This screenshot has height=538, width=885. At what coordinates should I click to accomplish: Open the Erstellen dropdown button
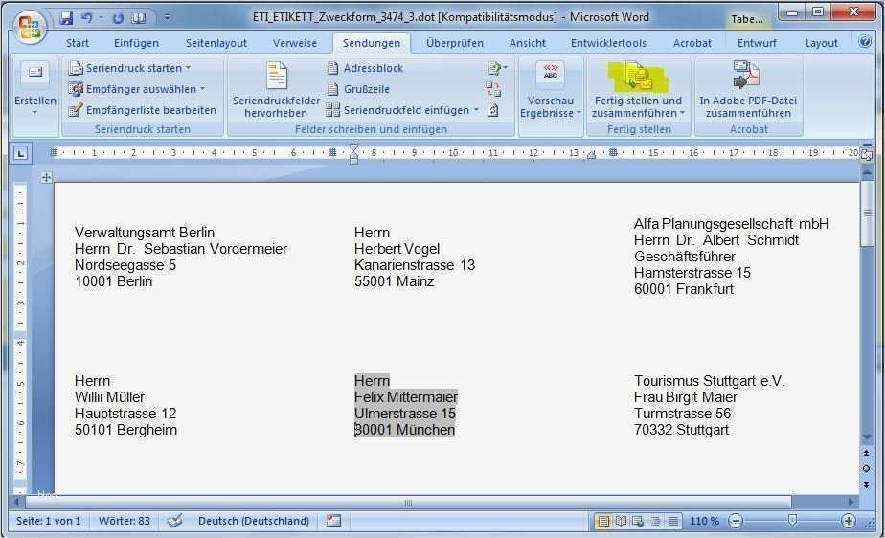coord(35,90)
